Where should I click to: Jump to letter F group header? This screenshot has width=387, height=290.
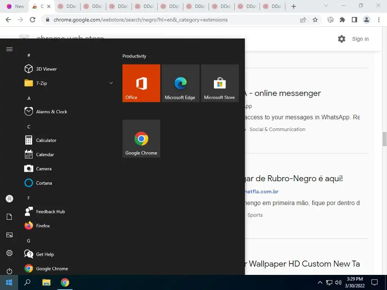click(x=29, y=198)
